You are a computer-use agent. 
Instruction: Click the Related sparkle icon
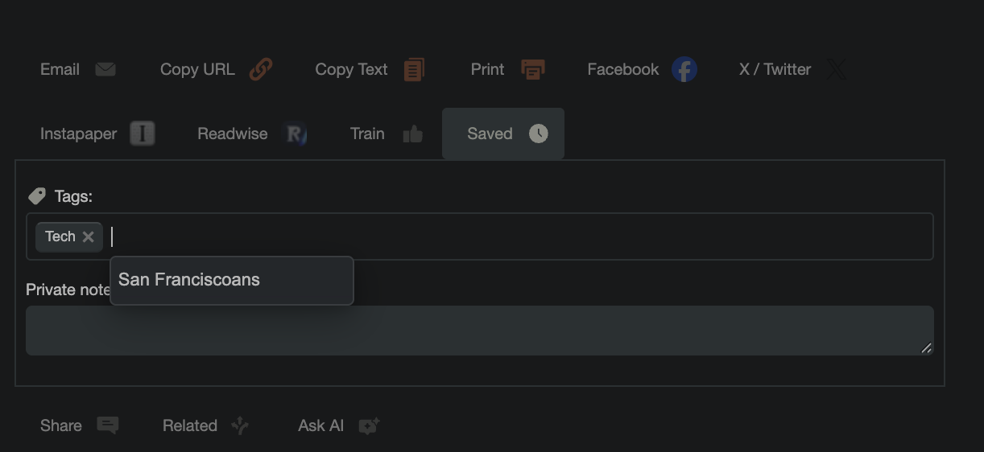coord(240,425)
